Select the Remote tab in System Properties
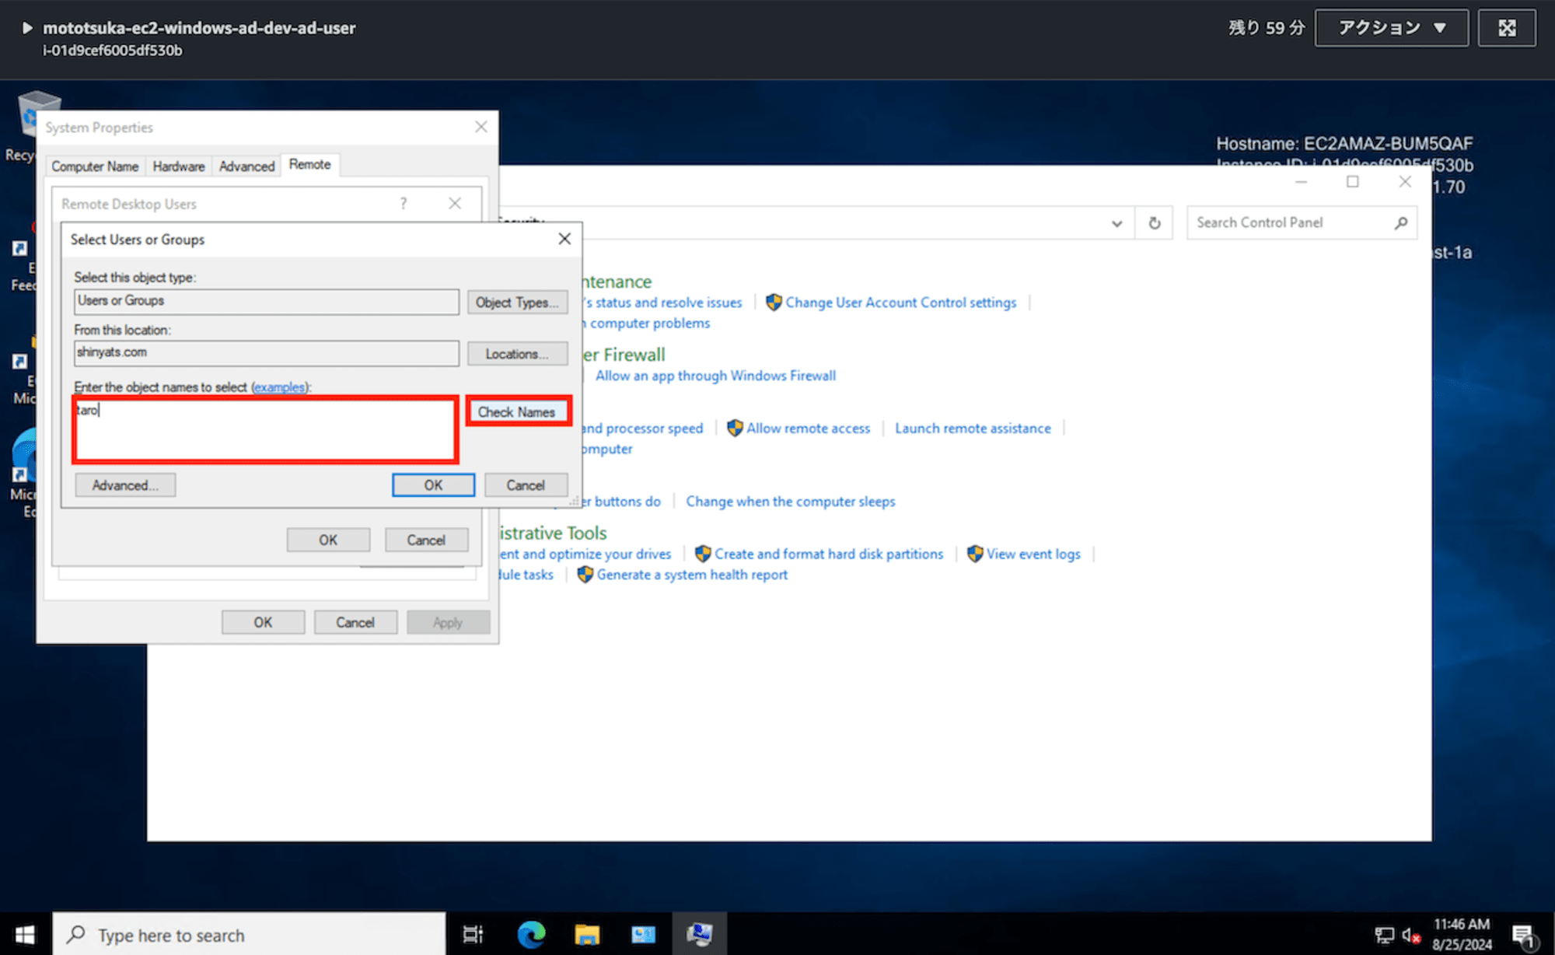Image resolution: width=1555 pixels, height=955 pixels. [310, 164]
